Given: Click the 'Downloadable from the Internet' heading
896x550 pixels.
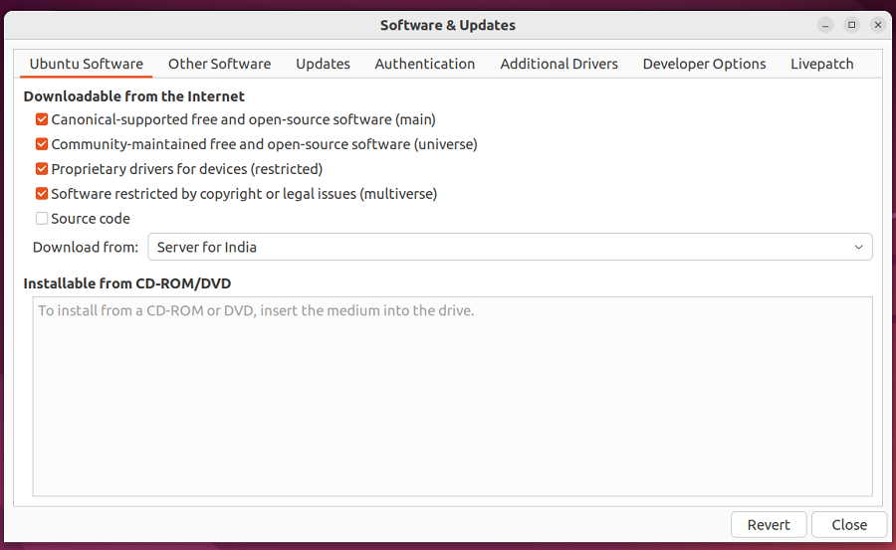Looking at the screenshot, I should click(x=134, y=95).
